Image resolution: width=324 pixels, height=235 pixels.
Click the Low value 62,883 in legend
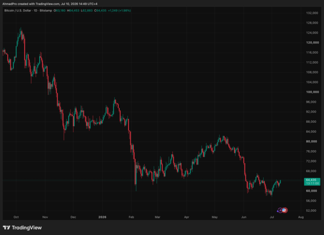coord(88,11)
